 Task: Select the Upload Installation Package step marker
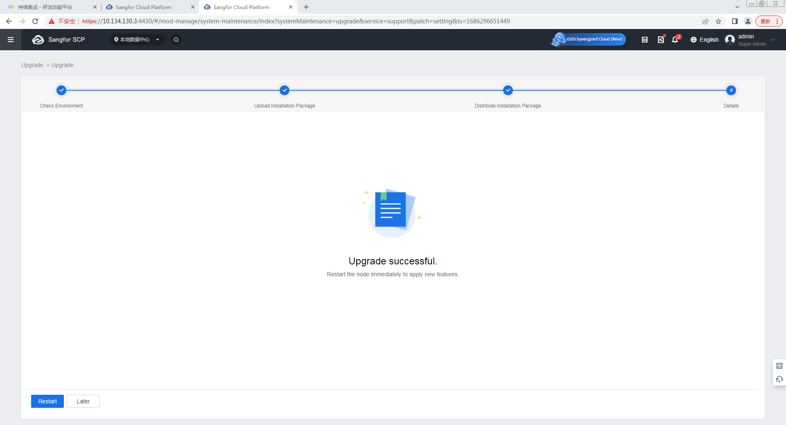pyautogui.click(x=285, y=90)
